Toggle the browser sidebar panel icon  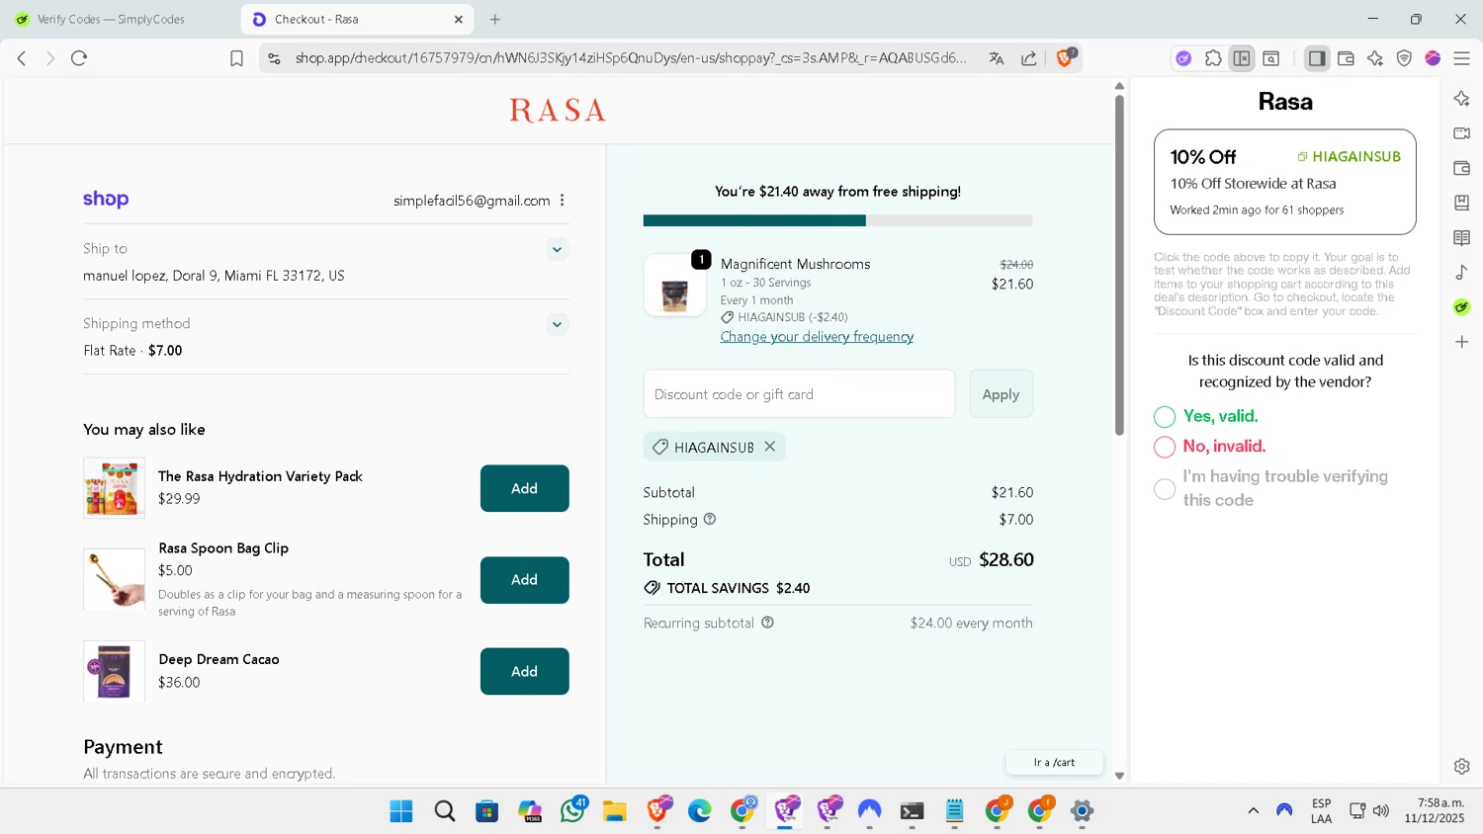[1317, 58]
